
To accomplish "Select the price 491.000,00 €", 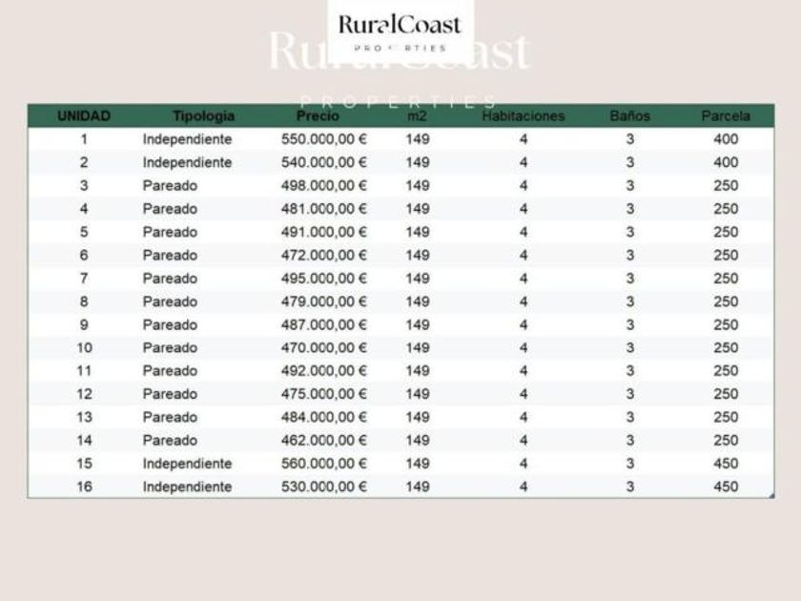I will pos(324,232).
